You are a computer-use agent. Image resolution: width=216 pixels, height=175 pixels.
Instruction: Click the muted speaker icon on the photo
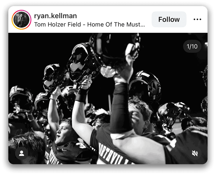point(195,153)
